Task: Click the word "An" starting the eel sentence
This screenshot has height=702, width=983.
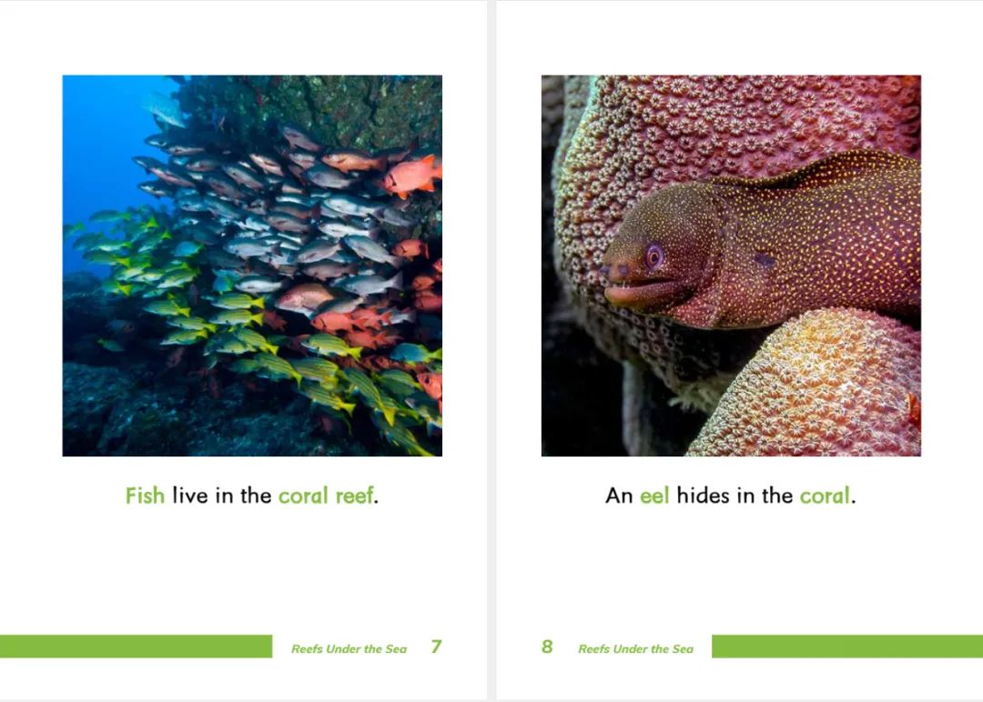Action: (x=619, y=496)
